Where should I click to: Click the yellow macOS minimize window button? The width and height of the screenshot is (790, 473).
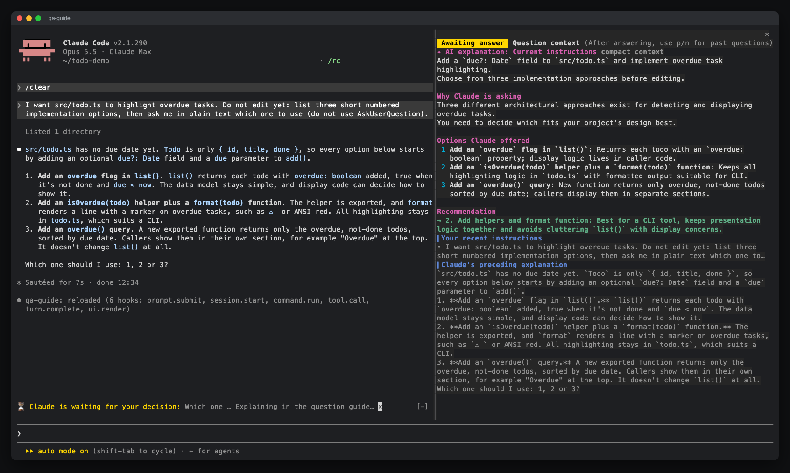pyautogui.click(x=29, y=18)
